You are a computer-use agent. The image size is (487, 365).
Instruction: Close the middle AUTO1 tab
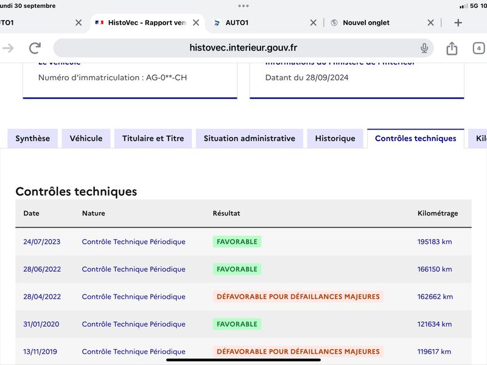(314, 23)
